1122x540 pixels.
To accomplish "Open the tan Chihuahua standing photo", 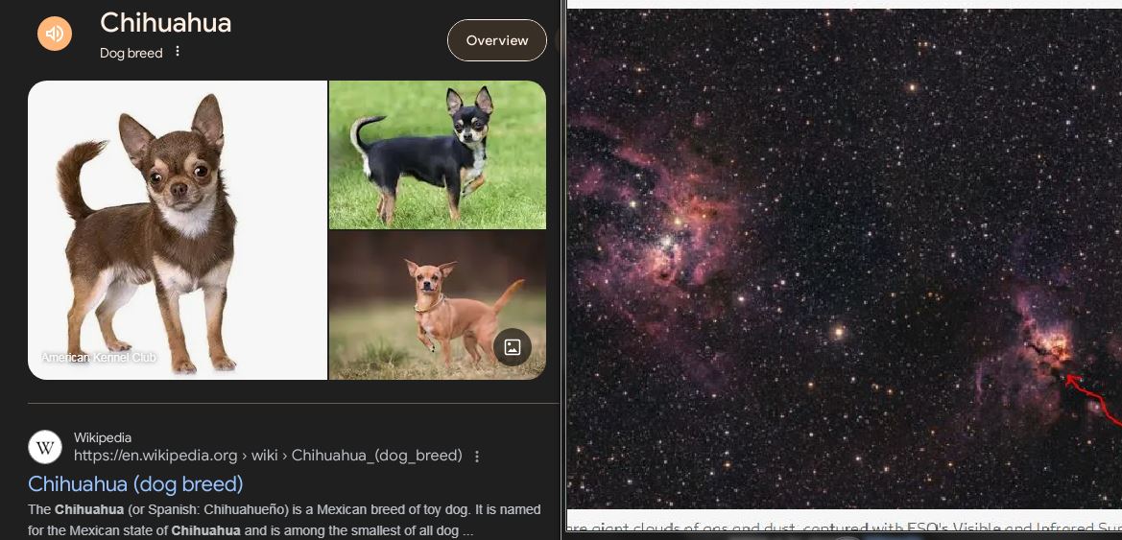I will (438, 305).
